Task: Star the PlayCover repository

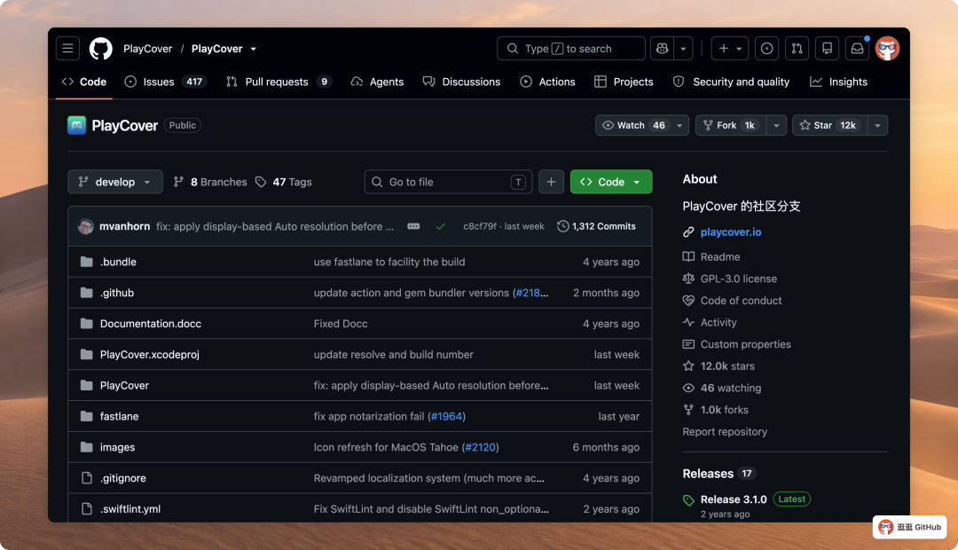Action: tap(829, 125)
